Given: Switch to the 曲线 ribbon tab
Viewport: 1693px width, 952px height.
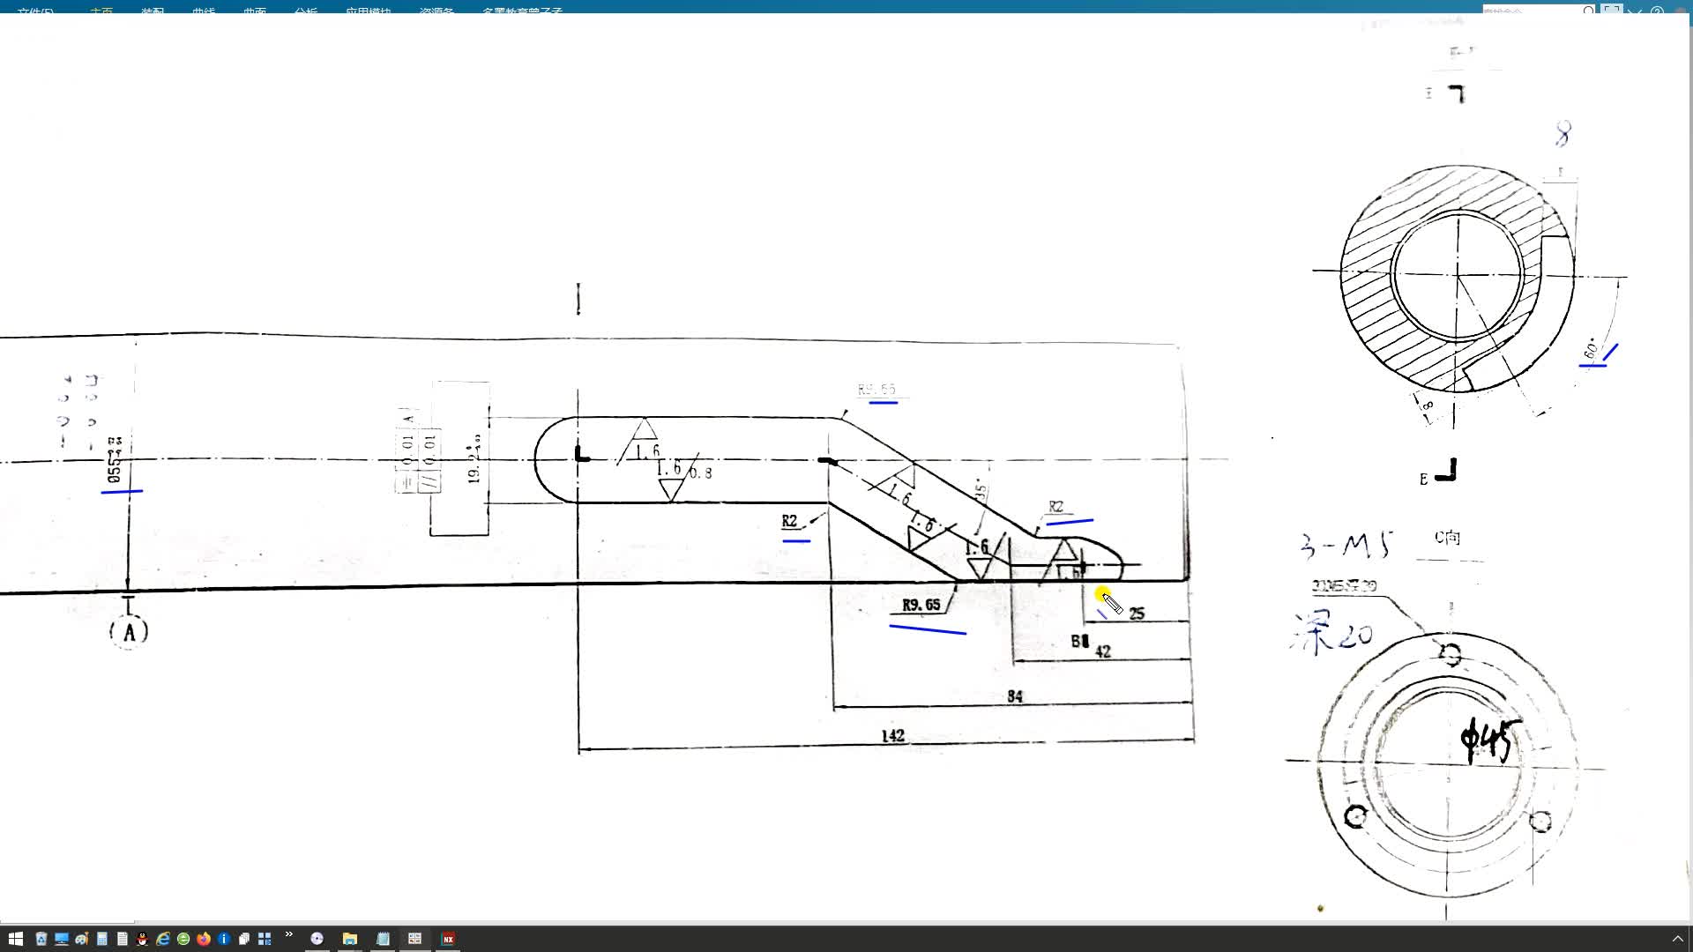Looking at the screenshot, I should click(x=204, y=11).
